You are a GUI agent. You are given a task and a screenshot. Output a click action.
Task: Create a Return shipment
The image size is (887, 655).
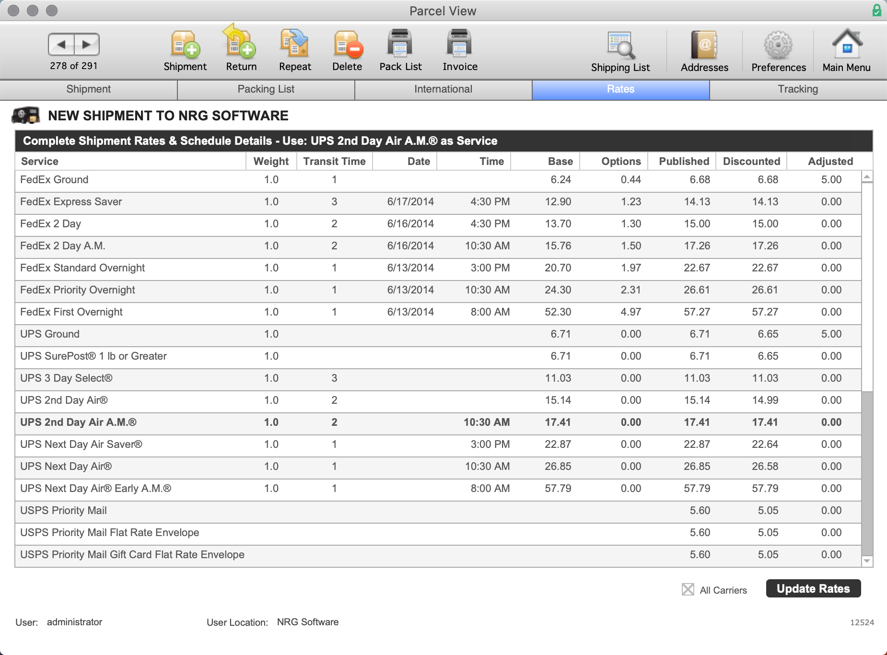pos(241,49)
